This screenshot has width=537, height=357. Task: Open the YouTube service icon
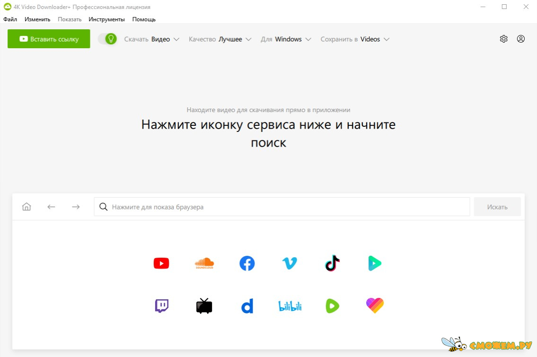(161, 263)
